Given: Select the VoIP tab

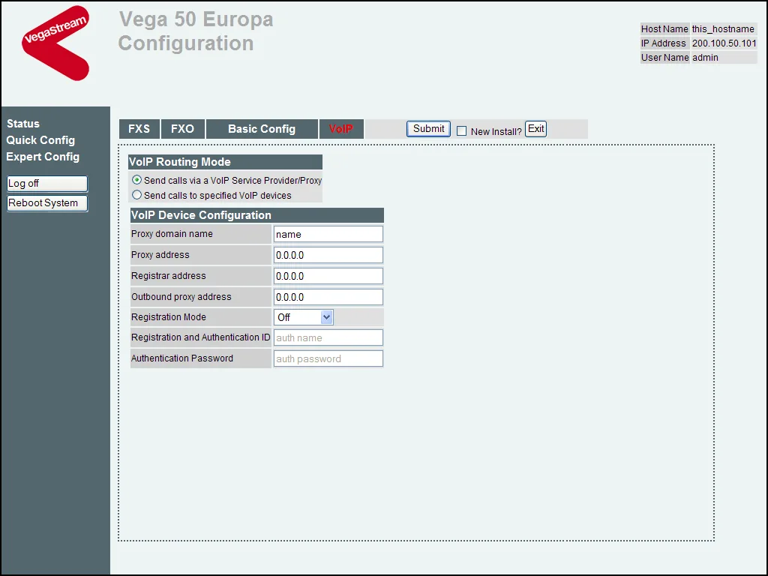Looking at the screenshot, I should pos(341,129).
